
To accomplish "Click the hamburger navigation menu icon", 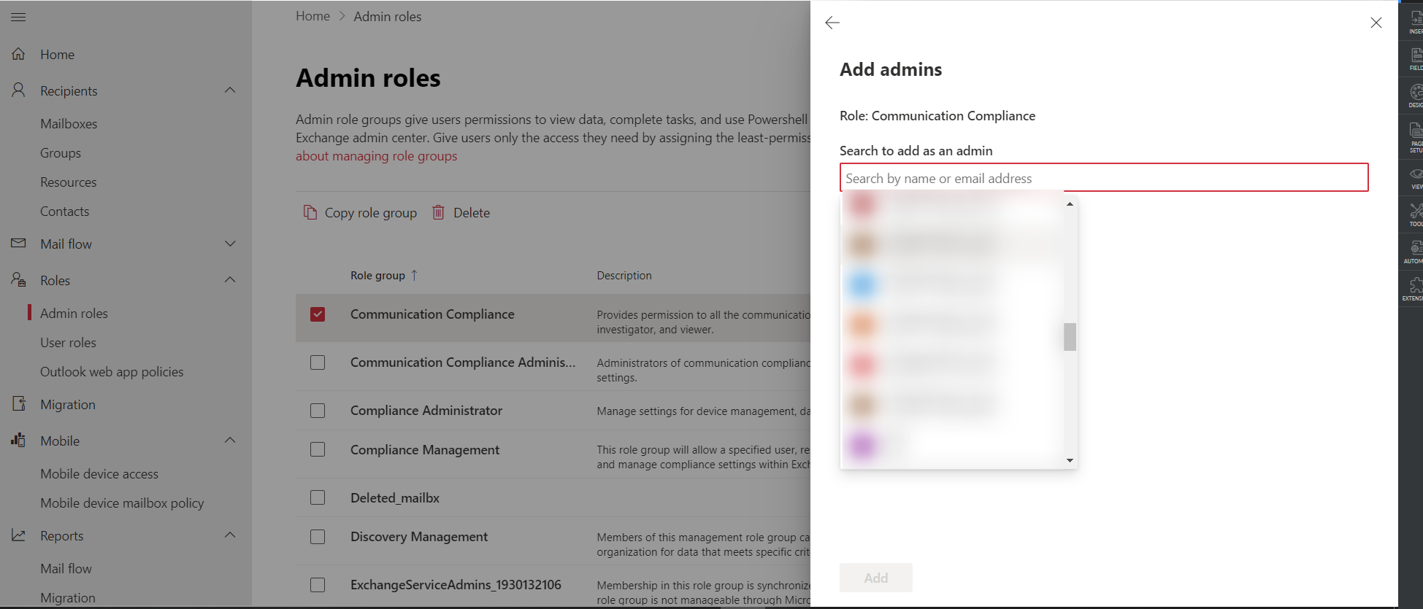I will point(18,17).
